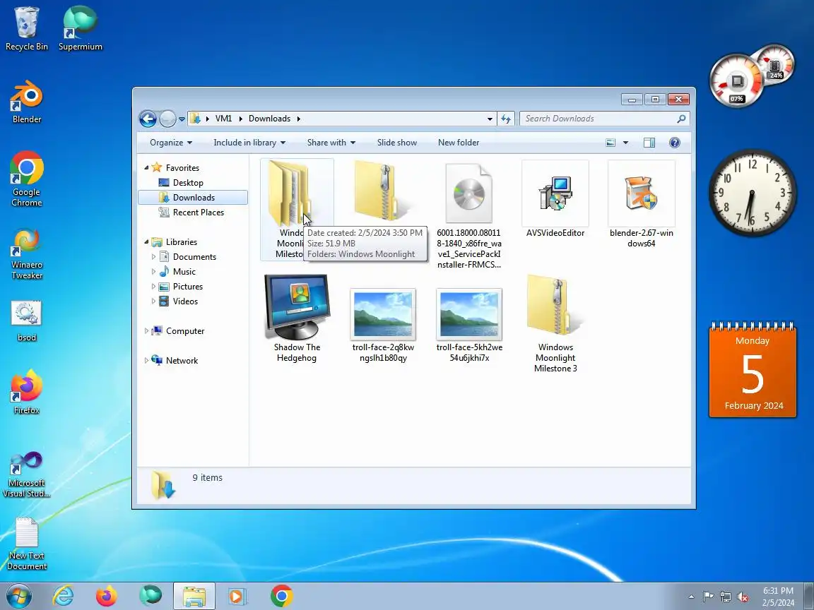Click the Action Center flag tray icon
814x610 pixels.
[x=708, y=597]
